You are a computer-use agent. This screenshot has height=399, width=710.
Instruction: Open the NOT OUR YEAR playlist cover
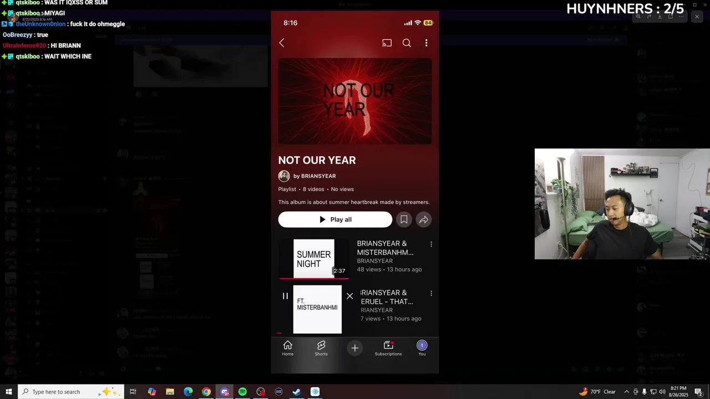tap(355, 101)
